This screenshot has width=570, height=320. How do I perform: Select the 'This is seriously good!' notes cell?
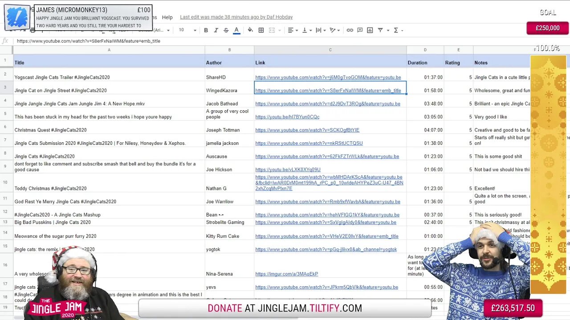(x=502, y=212)
